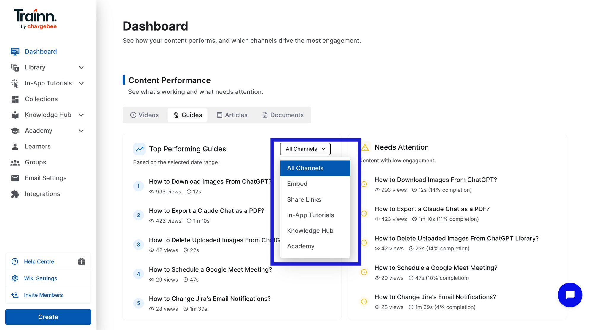Select All Channels in the dropdown list
The width and height of the screenshot is (593, 330).
(x=315, y=168)
